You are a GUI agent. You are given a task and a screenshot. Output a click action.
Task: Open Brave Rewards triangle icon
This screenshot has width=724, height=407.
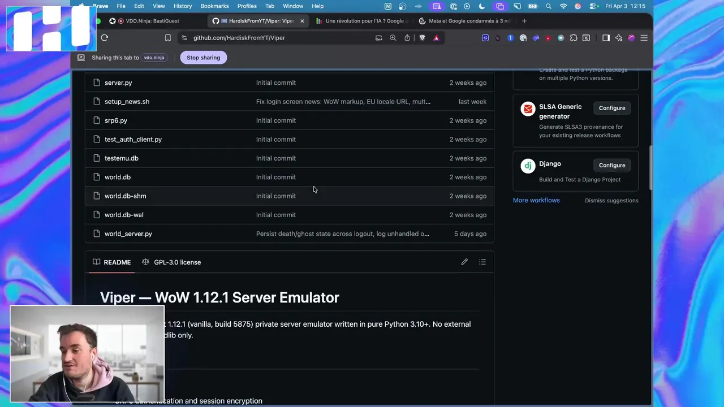click(x=436, y=38)
